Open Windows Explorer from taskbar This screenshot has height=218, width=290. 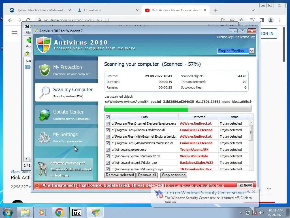pyautogui.click(x=25, y=212)
